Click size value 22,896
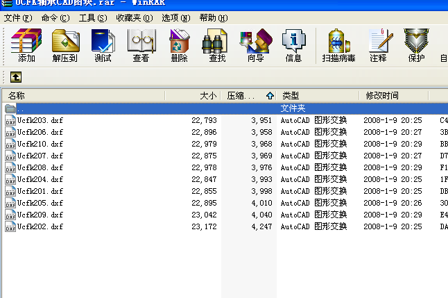 click(204, 132)
